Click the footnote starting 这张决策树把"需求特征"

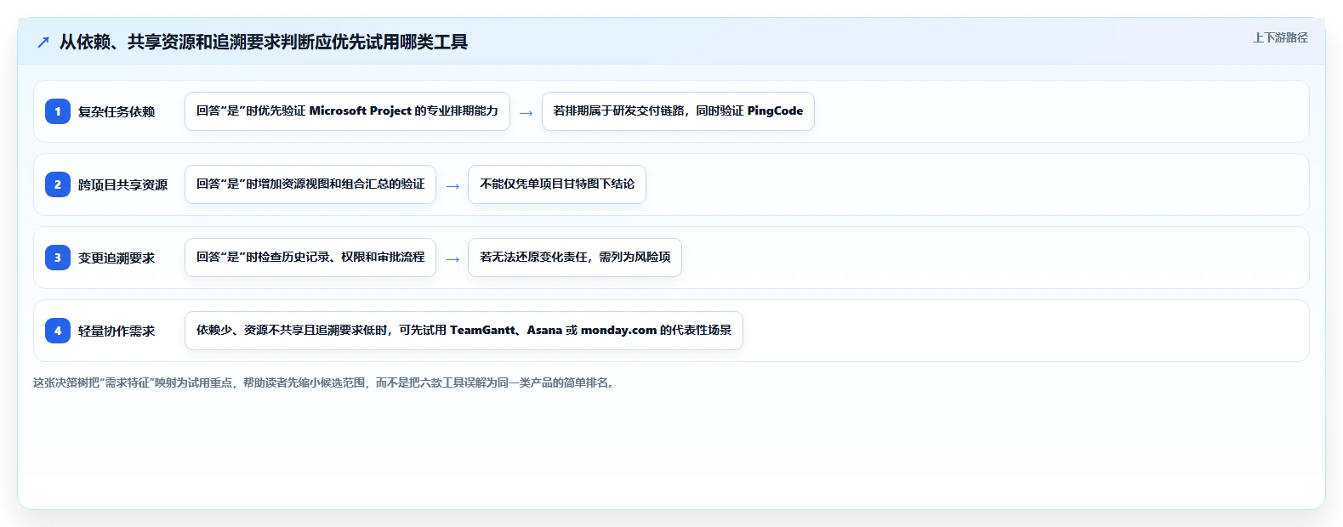[x=325, y=383]
